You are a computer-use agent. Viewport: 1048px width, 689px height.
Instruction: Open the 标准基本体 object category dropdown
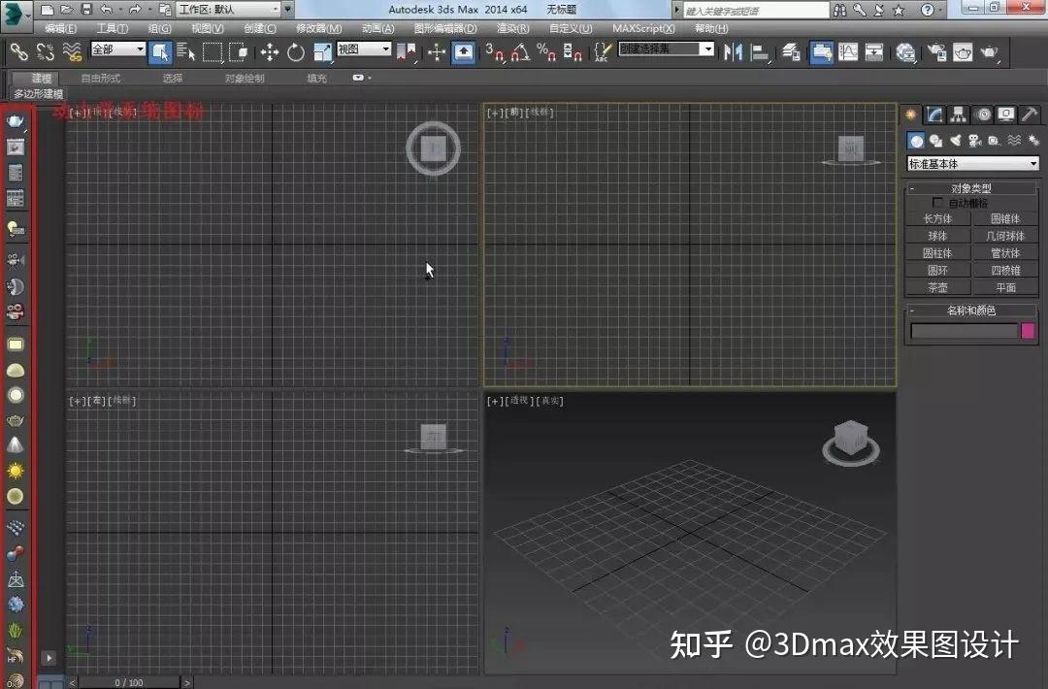point(972,164)
